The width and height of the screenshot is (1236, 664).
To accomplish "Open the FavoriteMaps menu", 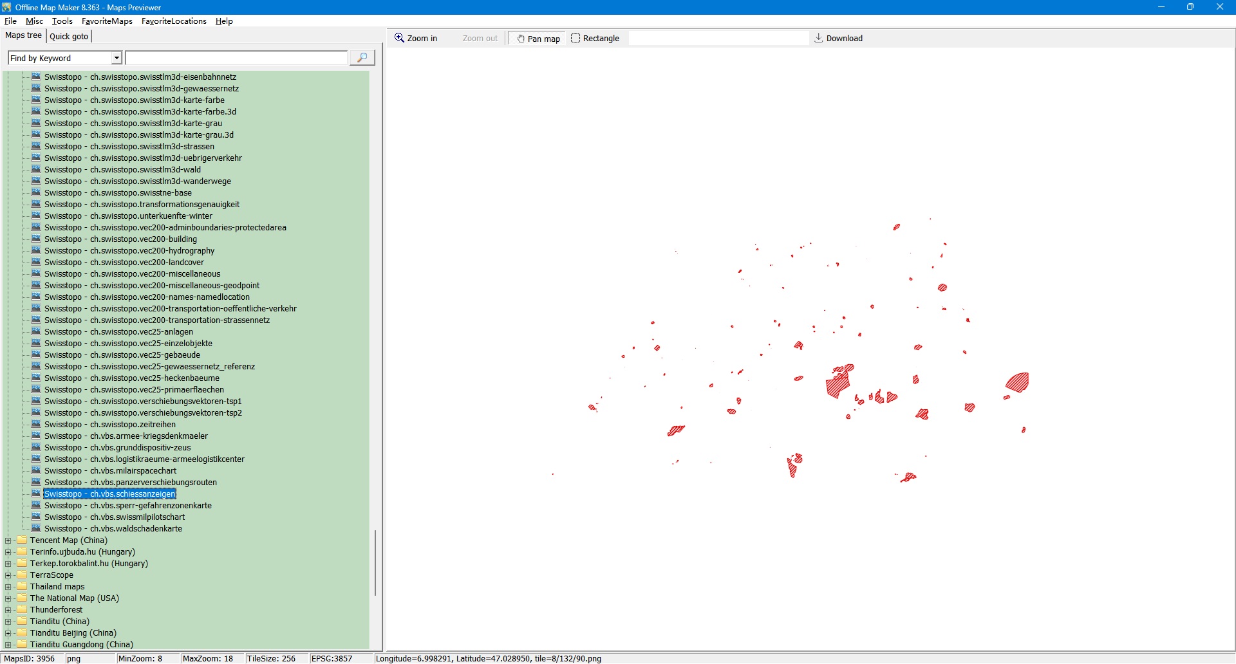I will coord(107,21).
